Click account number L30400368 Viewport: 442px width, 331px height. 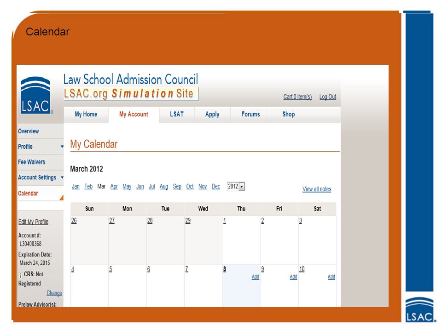pyautogui.click(x=30, y=244)
